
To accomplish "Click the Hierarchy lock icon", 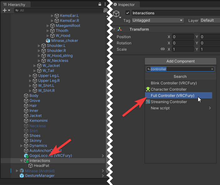I will [100, 4].
